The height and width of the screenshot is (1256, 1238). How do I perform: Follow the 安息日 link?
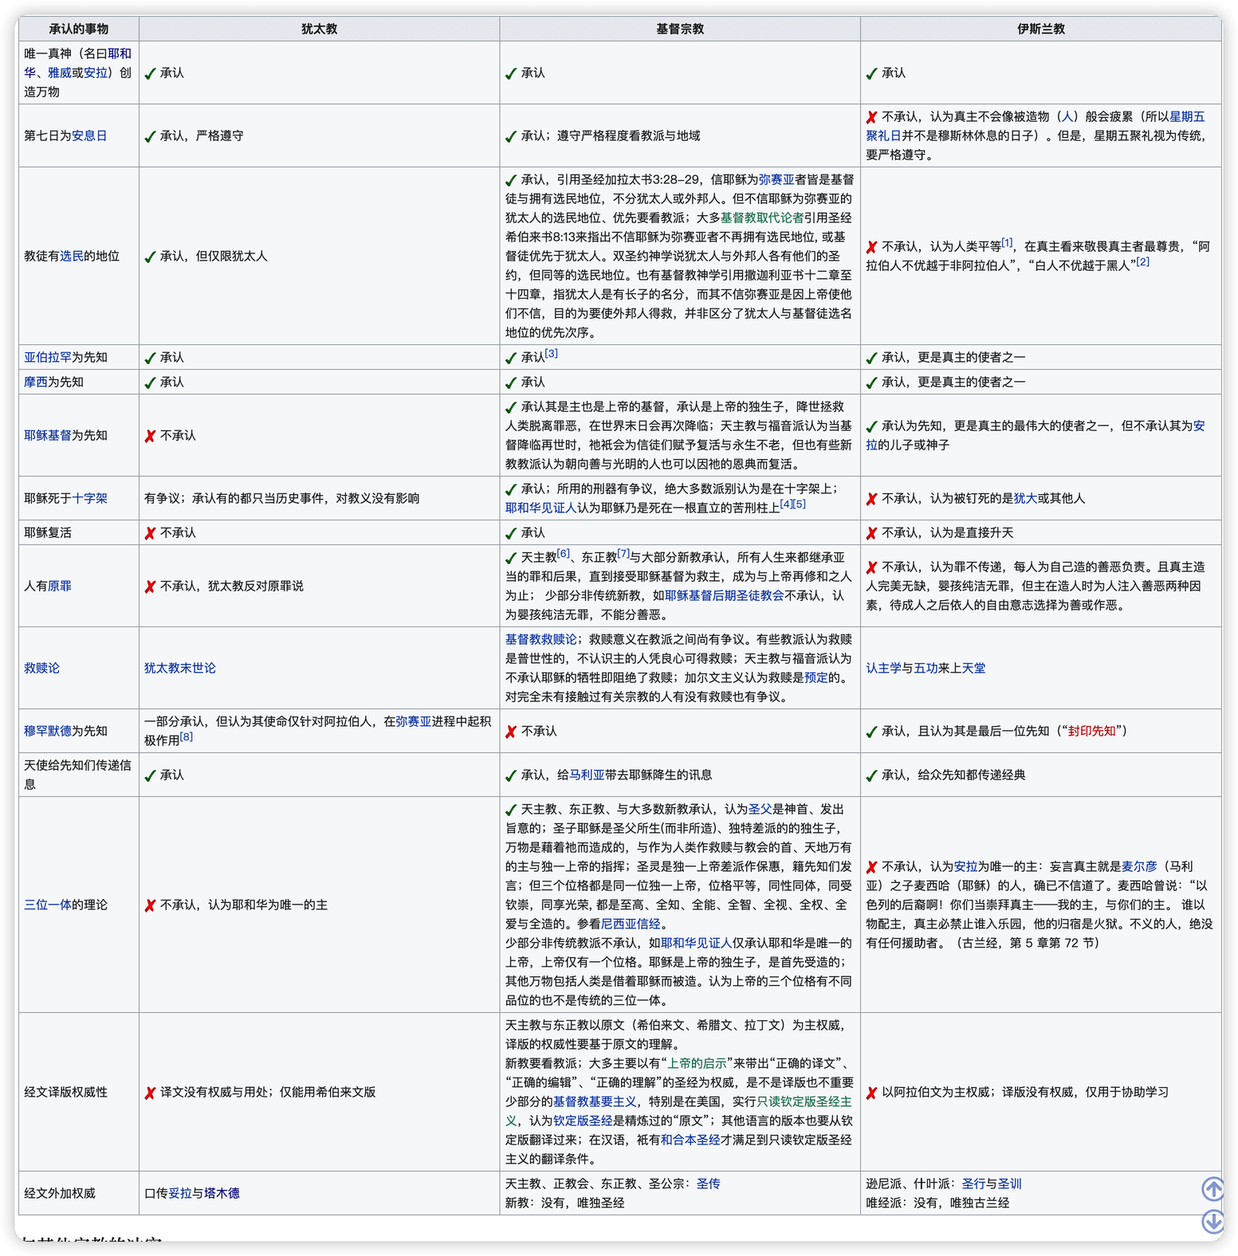(x=89, y=135)
